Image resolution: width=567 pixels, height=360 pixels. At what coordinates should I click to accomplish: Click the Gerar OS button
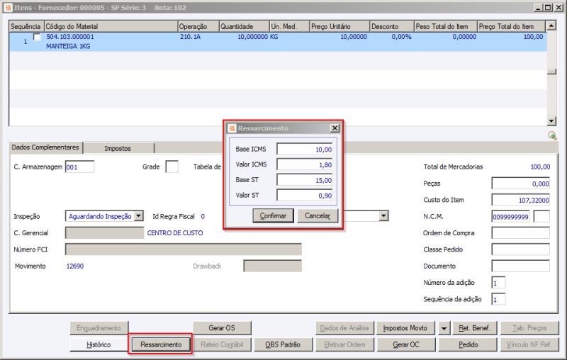[222, 328]
